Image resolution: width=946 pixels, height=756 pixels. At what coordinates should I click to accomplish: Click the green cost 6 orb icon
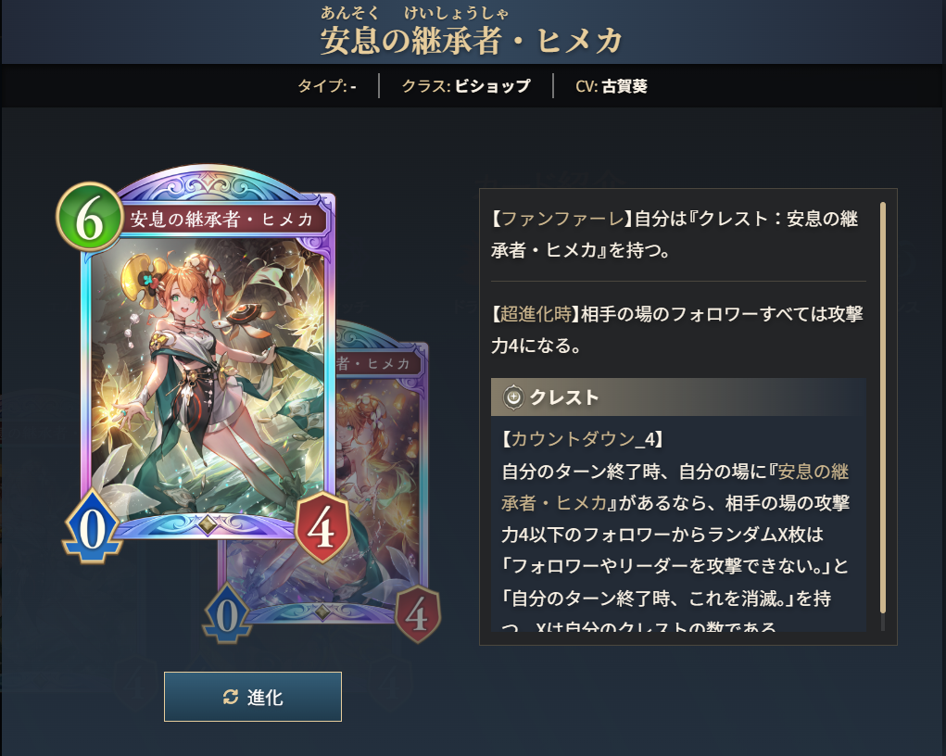click(89, 219)
